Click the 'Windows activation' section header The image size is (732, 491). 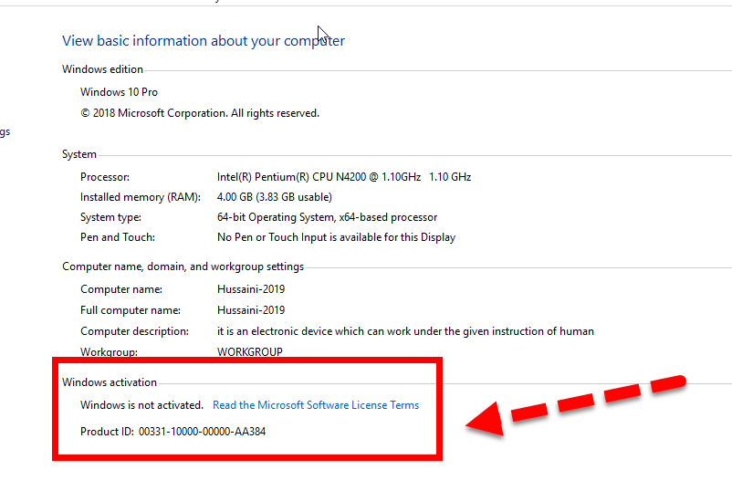click(110, 382)
